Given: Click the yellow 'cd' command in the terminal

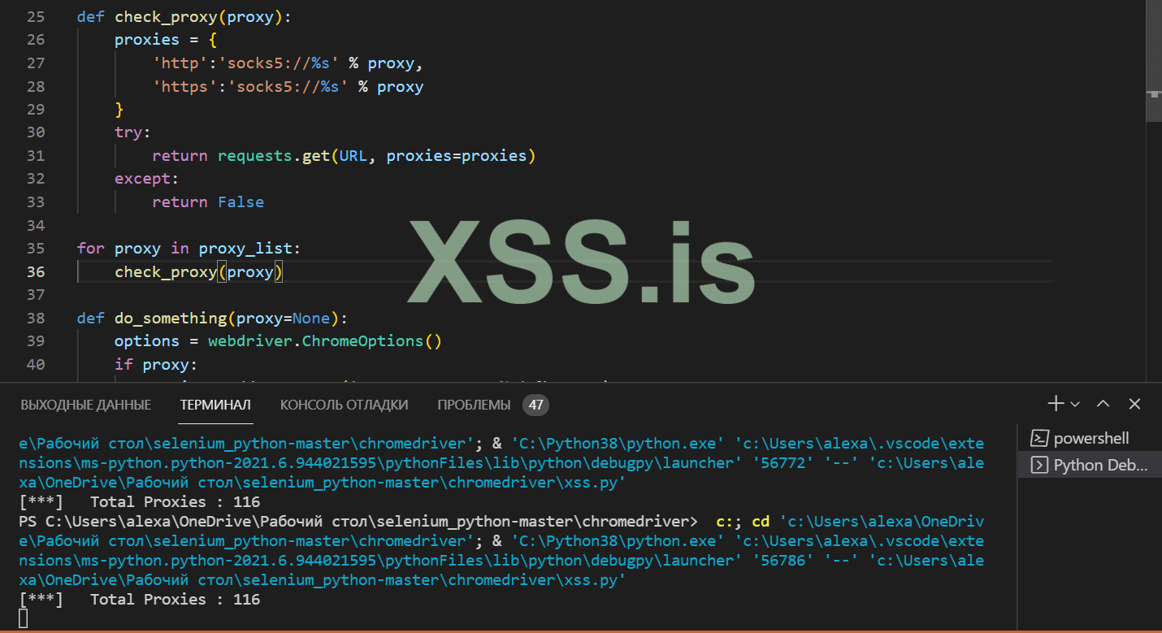Looking at the screenshot, I should pos(761,521).
